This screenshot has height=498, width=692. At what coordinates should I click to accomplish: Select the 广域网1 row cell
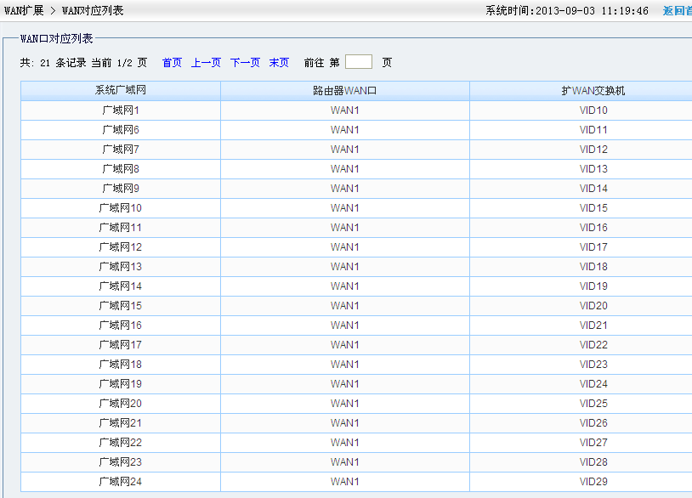(x=121, y=110)
